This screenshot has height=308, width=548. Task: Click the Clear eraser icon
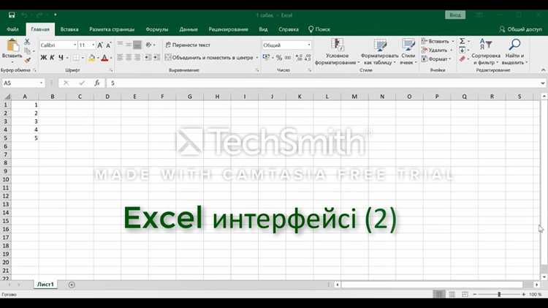(x=462, y=59)
